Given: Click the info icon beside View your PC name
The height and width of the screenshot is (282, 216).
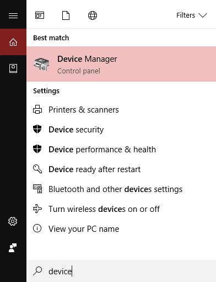Looking at the screenshot, I should pos(37,228).
